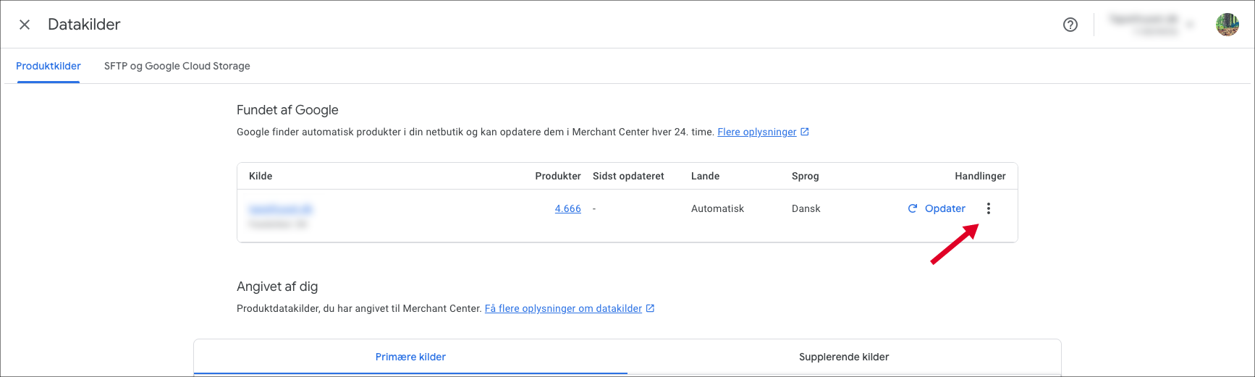1255x377 pixels.
Task: Select the Supplerende kilder tab
Action: pos(844,357)
